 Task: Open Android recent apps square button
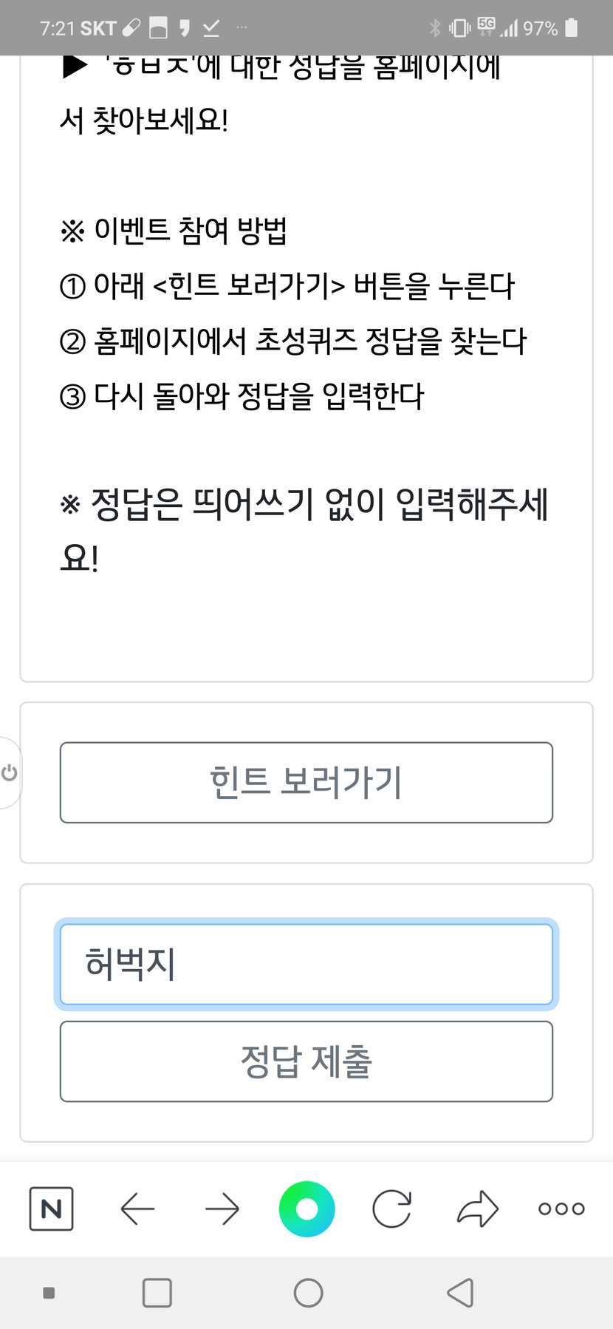pos(157,1293)
